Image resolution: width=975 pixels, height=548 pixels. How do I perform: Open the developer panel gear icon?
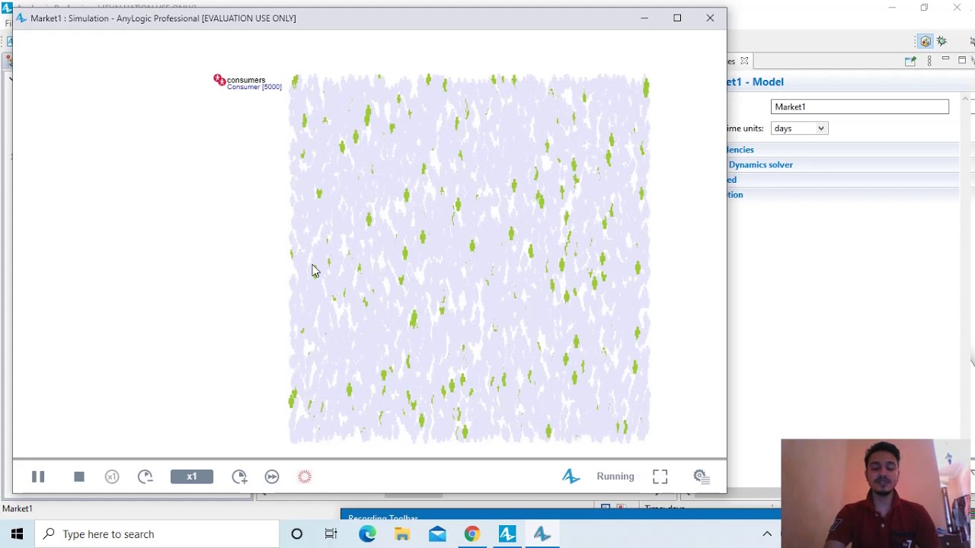tap(701, 476)
